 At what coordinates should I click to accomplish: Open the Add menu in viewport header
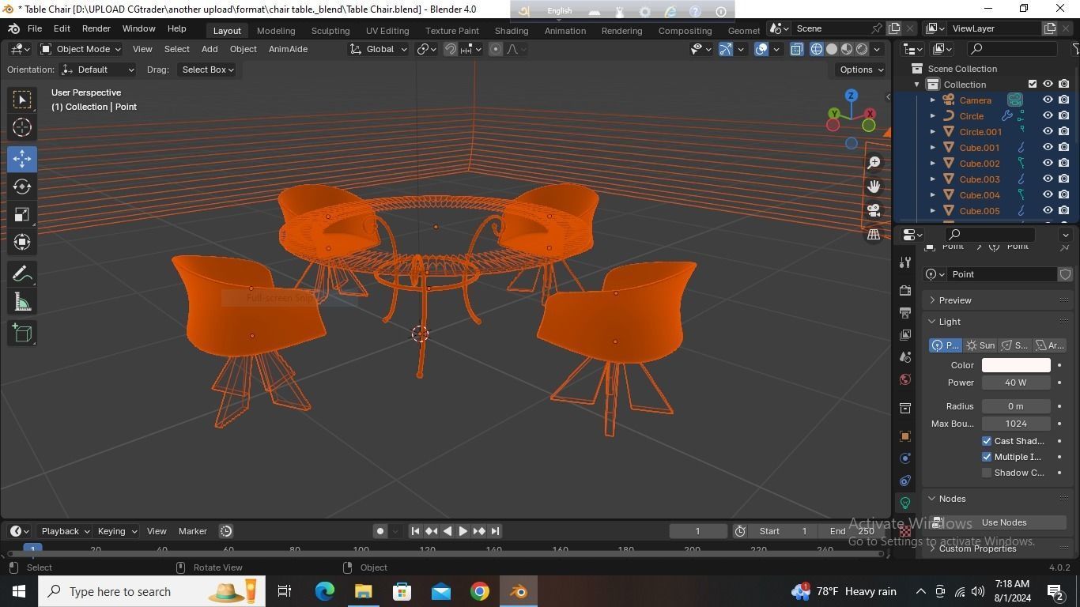[x=210, y=49]
